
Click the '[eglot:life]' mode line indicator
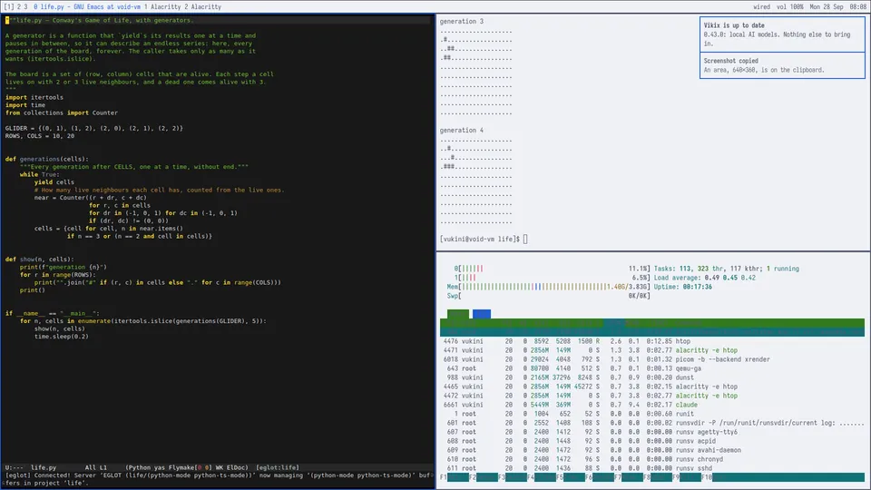tap(278, 468)
